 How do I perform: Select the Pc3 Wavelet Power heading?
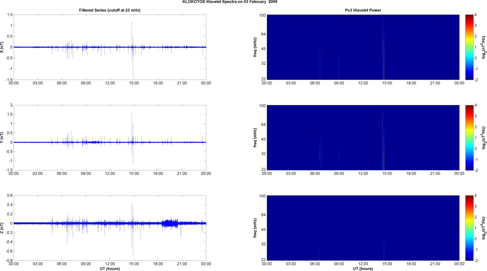click(x=363, y=10)
